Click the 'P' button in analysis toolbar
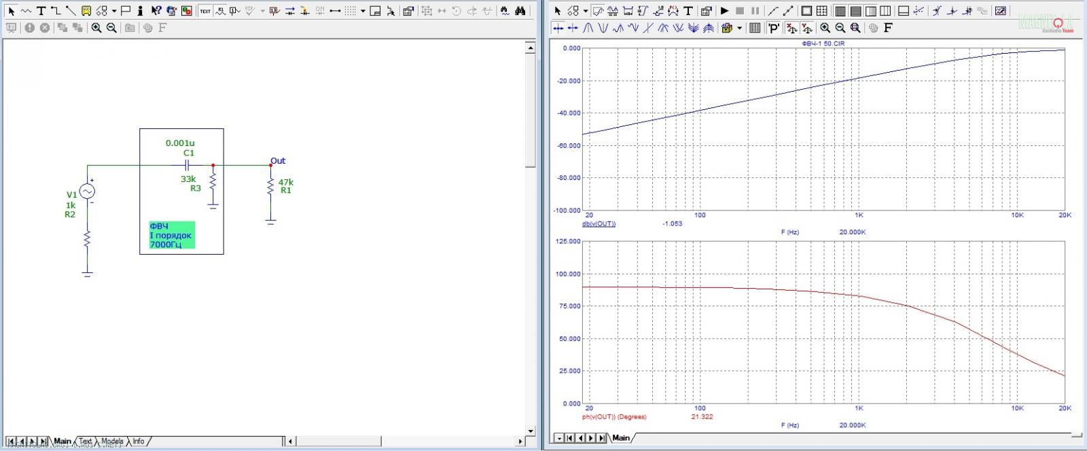This screenshot has width=1087, height=451. 773,28
